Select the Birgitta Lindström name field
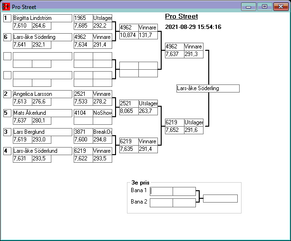This screenshot has width=291, height=241. tap(42, 18)
